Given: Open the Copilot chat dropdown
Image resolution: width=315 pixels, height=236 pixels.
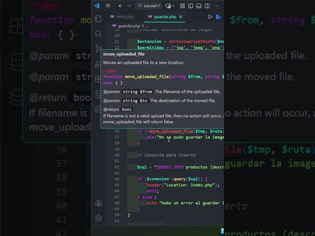Looking at the screenshot, I should pos(173,6).
